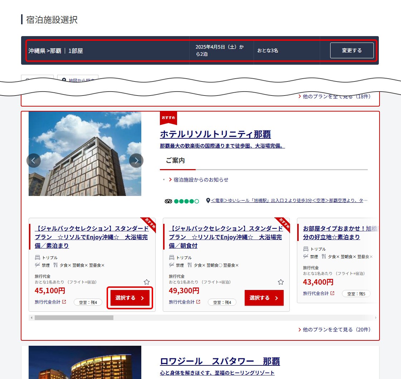Favorite the 45,100円 plan with star icon
The width and height of the screenshot is (401, 379).
coord(147,282)
